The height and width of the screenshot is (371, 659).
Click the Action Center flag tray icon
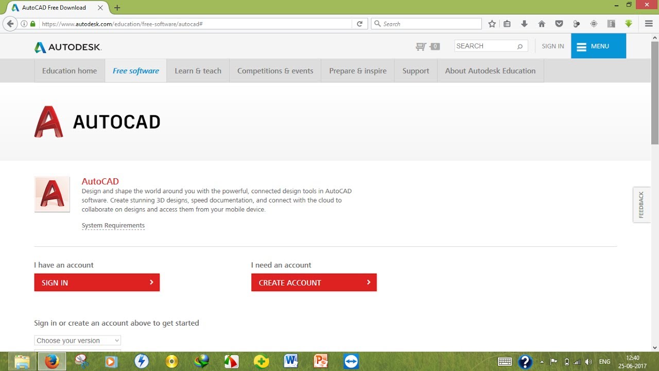pyautogui.click(x=554, y=362)
